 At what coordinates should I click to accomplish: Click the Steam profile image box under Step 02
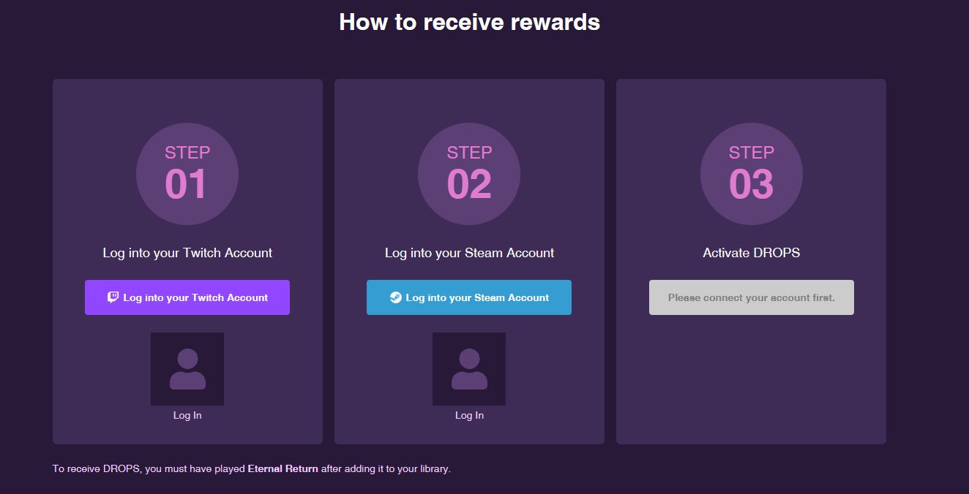[468, 369]
